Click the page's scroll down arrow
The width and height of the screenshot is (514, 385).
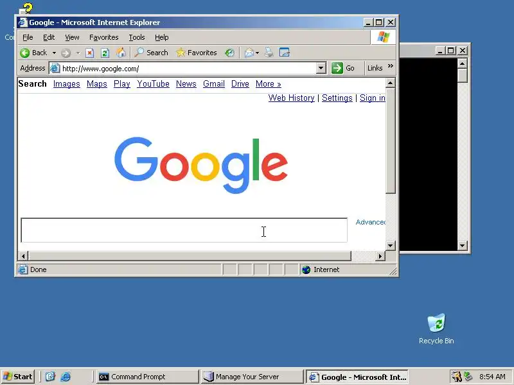click(390, 245)
